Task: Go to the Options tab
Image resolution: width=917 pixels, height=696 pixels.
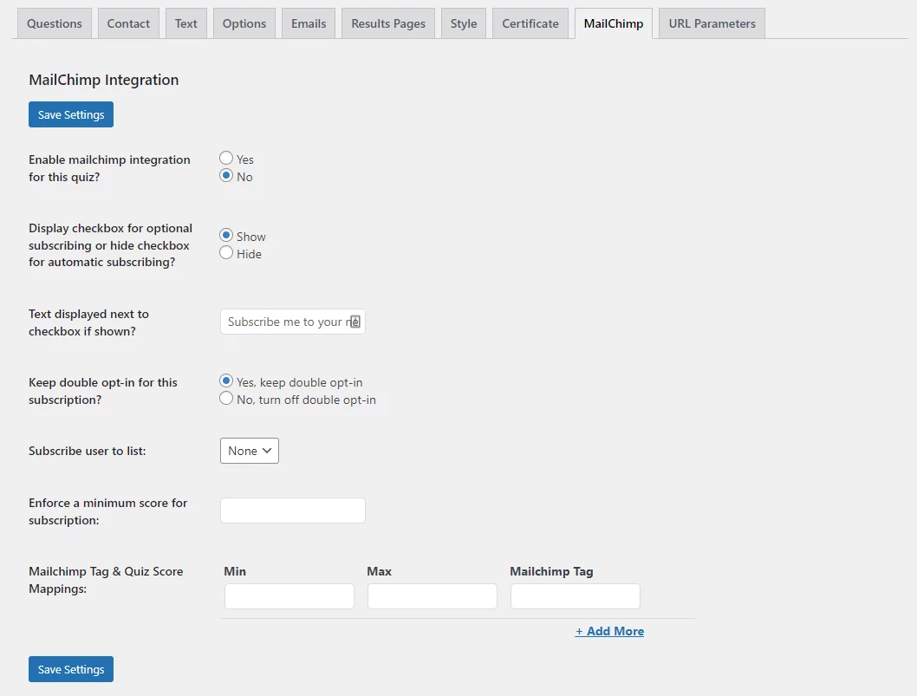Action: 244,23
